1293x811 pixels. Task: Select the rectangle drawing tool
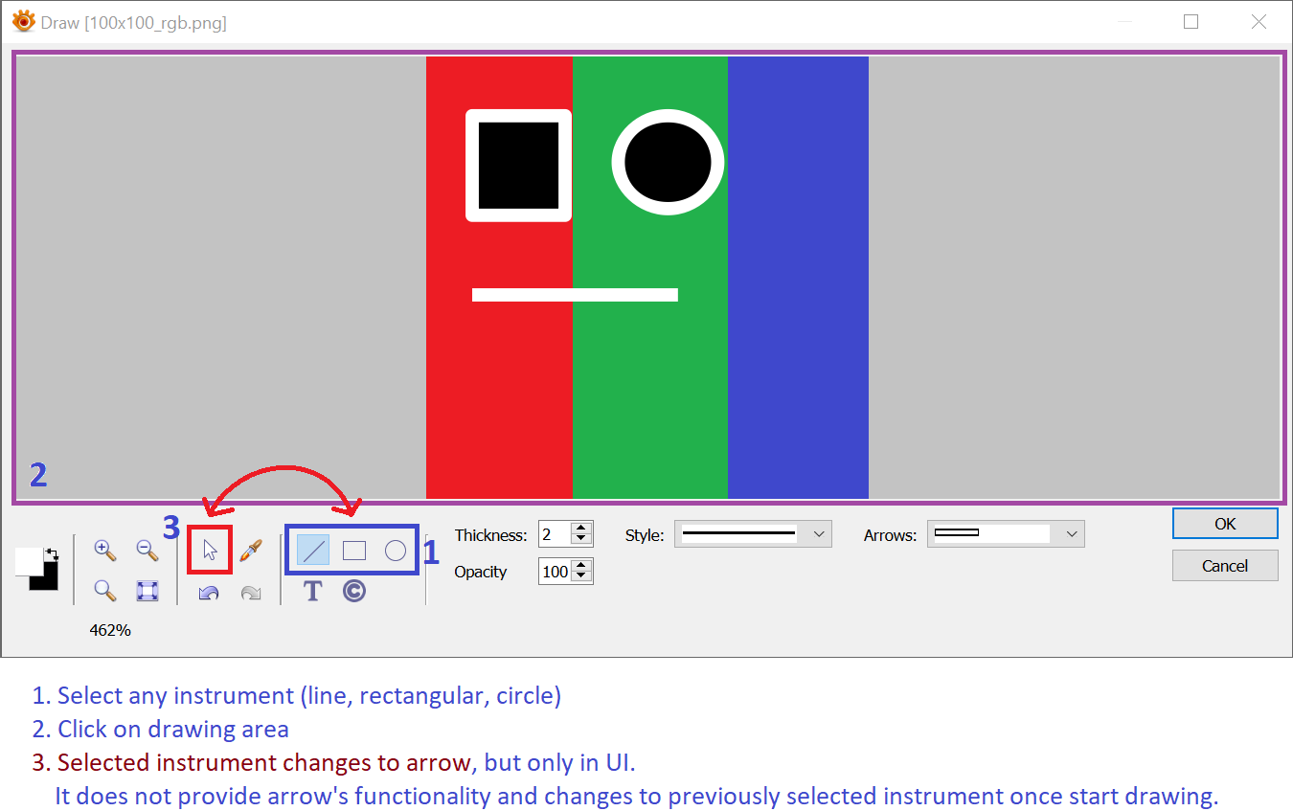click(354, 551)
